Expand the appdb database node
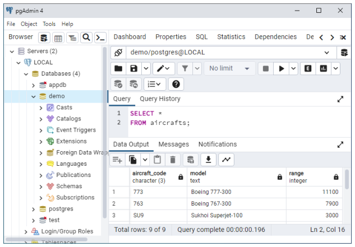The image size is (355, 247). click(x=33, y=85)
